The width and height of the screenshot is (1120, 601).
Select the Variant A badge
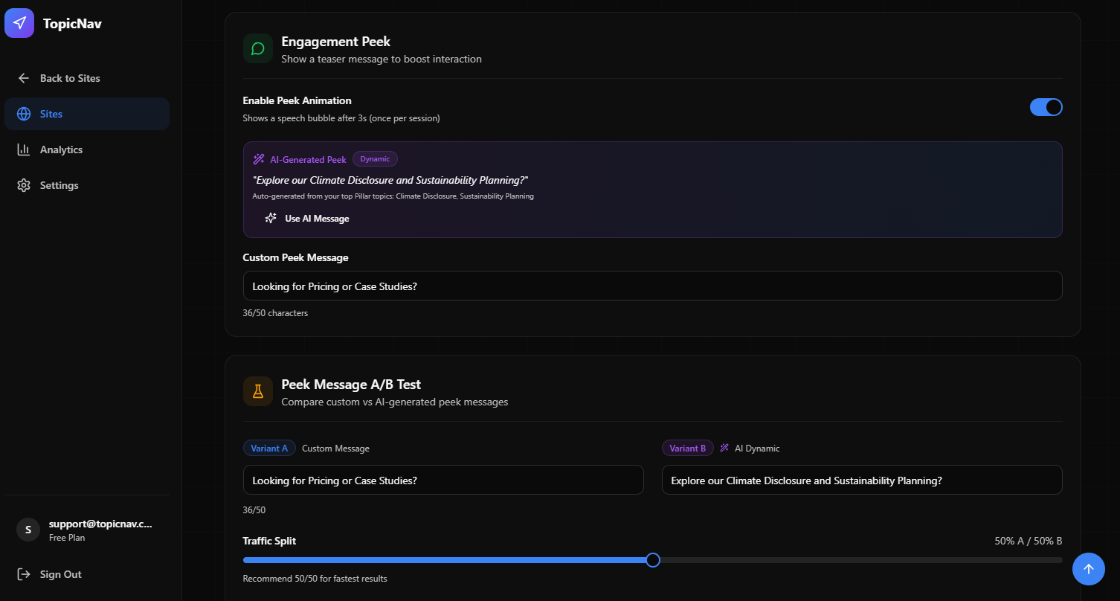tap(269, 448)
